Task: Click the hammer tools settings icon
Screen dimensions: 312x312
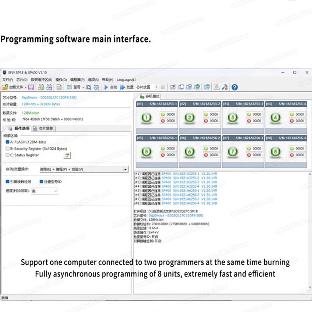Action: tap(225, 87)
